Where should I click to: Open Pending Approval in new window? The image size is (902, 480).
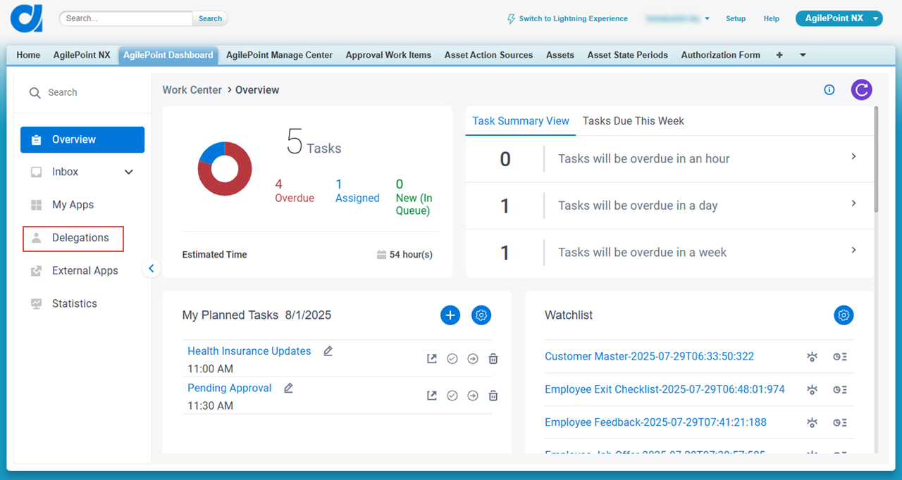click(432, 396)
